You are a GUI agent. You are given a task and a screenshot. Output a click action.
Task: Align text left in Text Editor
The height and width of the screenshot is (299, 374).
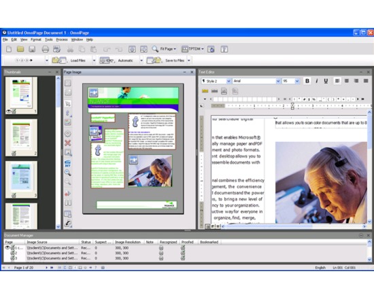click(337, 81)
